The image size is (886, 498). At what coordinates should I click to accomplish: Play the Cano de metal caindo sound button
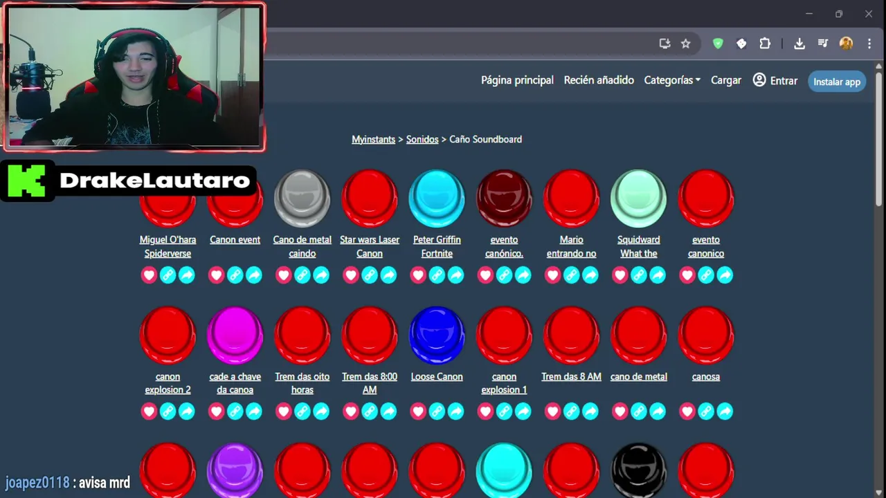point(302,199)
